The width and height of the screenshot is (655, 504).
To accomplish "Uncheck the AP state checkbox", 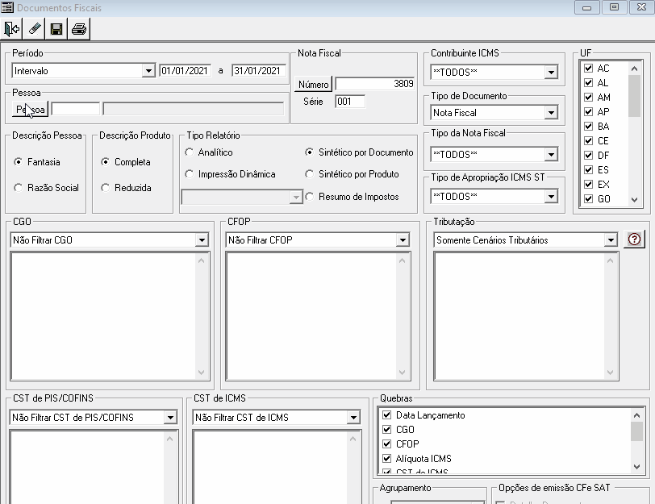I will click(589, 111).
